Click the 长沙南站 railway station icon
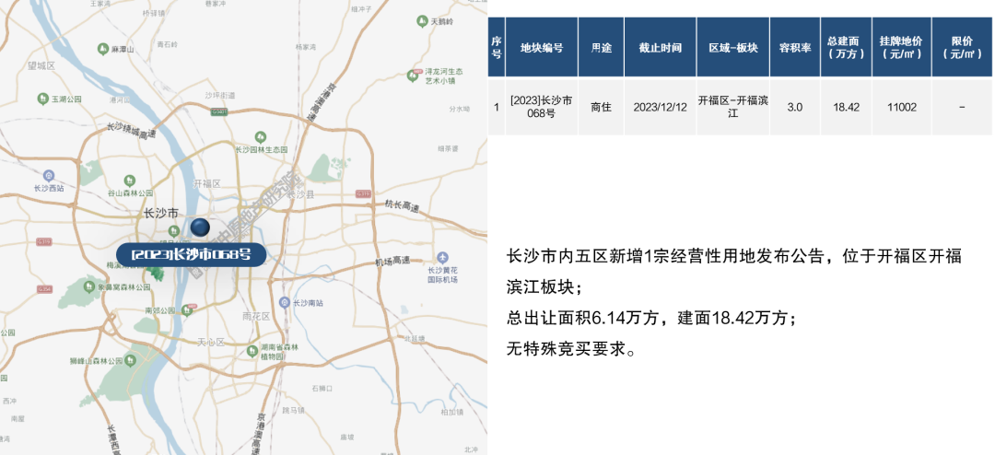995x455 pixels. (285, 303)
